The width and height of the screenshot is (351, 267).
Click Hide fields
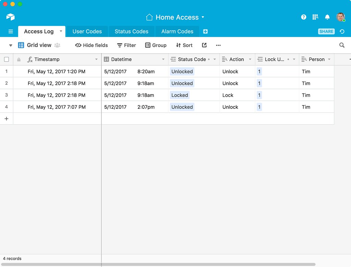91,45
